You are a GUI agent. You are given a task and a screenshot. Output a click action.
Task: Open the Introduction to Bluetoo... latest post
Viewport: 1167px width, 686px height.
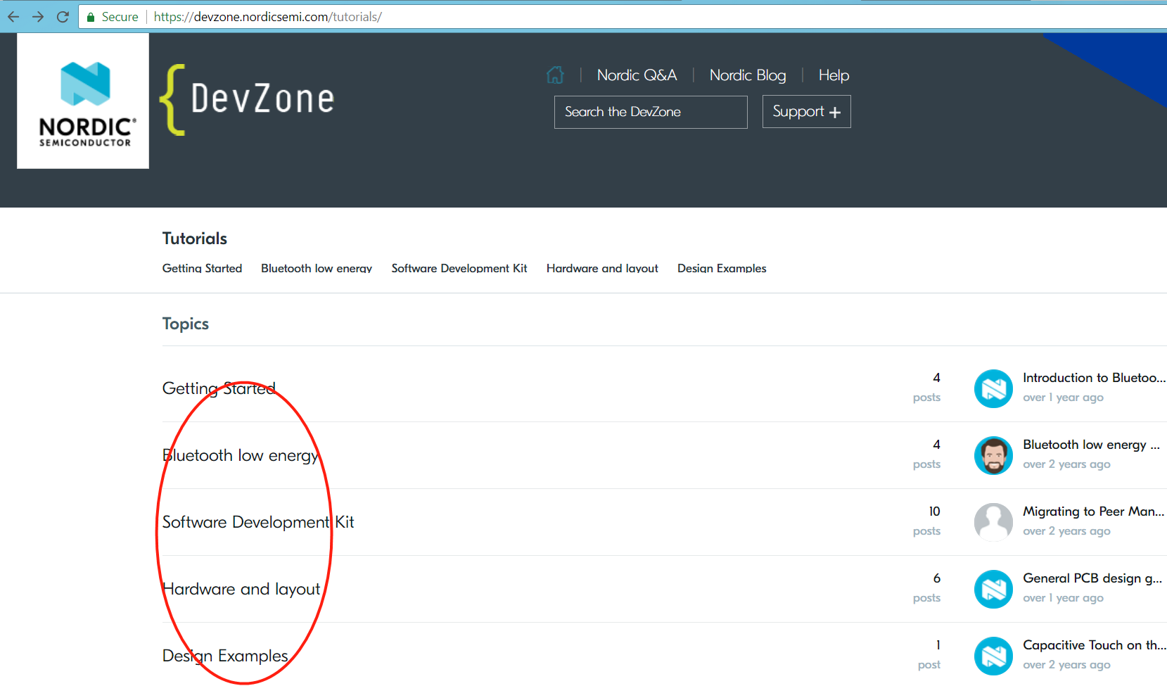point(1094,378)
